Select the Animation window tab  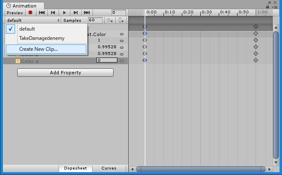24,6
